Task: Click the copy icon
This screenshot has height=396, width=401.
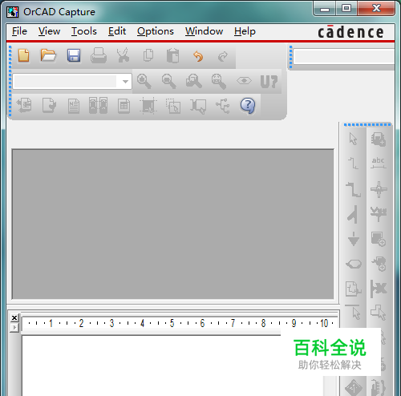Action: 148,55
